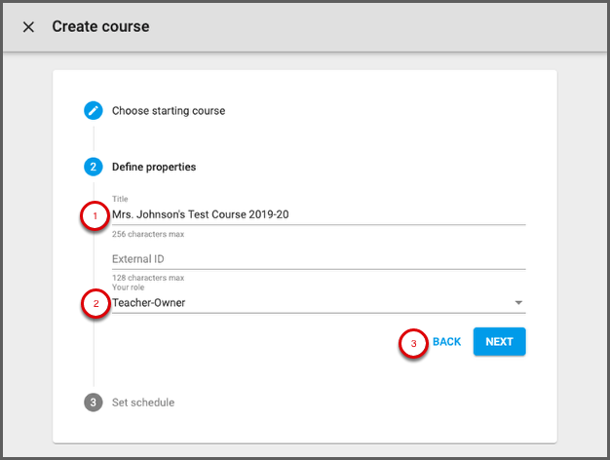Open the Teacher-Owner role dropdown
This screenshot has height=460, width=610.
tap(312, 303)
